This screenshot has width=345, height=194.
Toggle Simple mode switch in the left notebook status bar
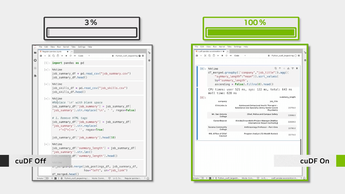pyautogui.click(x=46, y=178)
